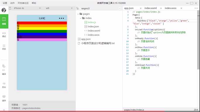Switch to the index.wxml tab
This screenshot has height=112, width=200.
pyautogui.click(x=151, y=8)
